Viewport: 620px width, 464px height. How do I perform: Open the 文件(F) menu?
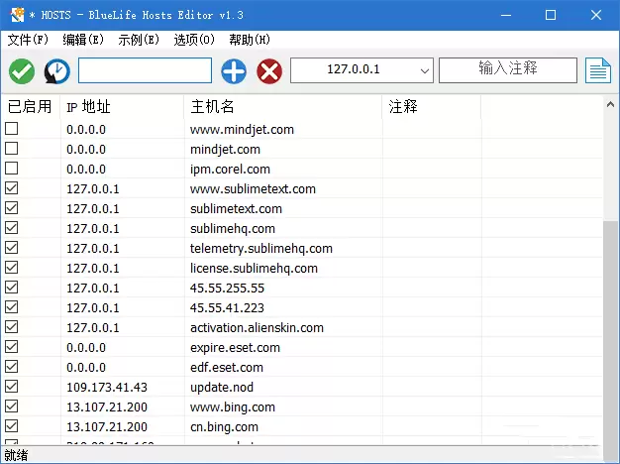point(28,40)
